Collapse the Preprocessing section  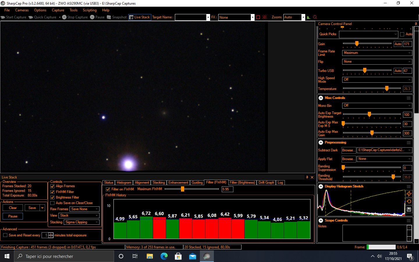[x=321, y=143]
